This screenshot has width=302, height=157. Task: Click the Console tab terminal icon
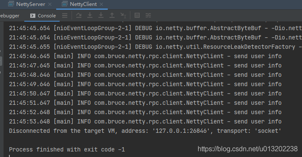(x=33, y=16)
